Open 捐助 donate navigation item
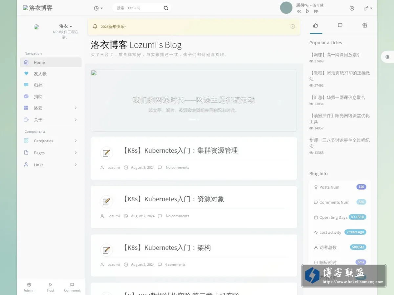 [51, 97]
